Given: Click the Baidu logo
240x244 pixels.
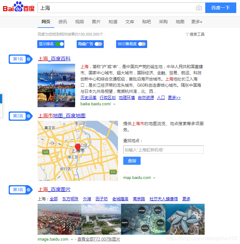Looking at the screenshot, I should point(19,7).
